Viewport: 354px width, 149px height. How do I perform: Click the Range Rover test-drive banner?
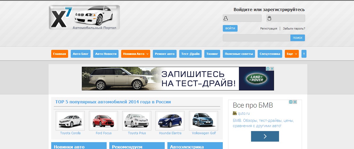click(178, 79)
